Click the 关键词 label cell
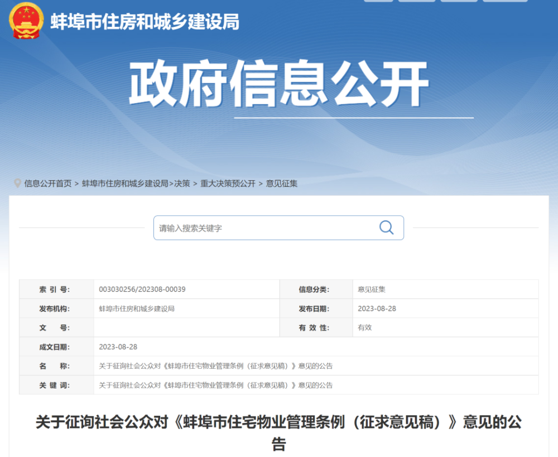The width and height of the screenshot is (558, 457). click(56, 385)
